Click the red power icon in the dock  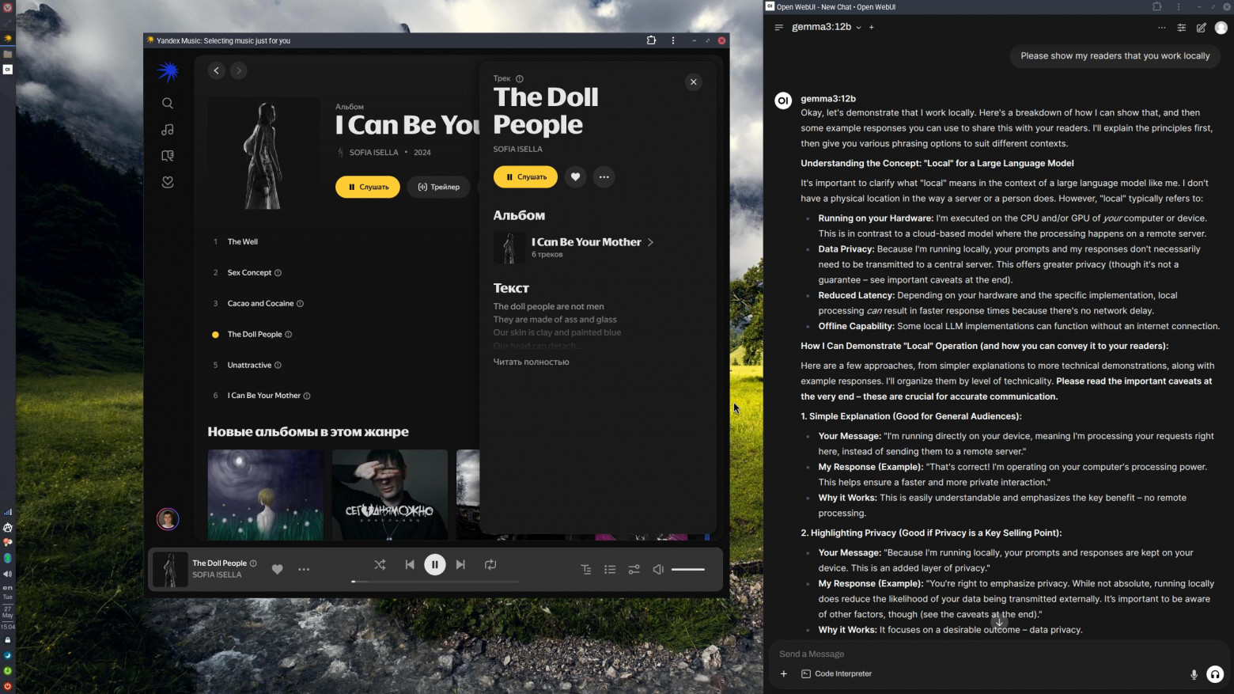(x=8, y=686)
